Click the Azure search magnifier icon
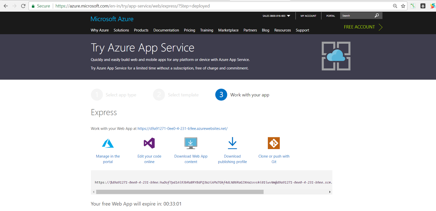The height and width of the screenshot is (211, 436). [x=377, y=16]
